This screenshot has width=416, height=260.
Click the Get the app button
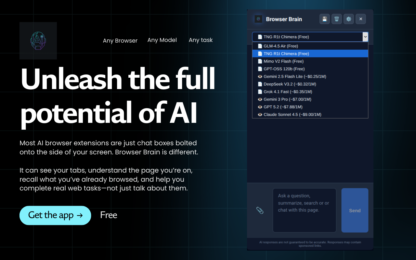pos(55,215)
